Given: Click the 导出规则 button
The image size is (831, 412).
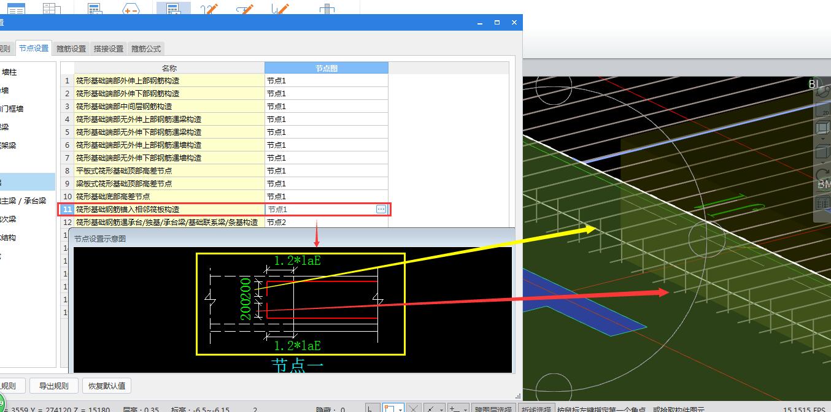Looking at the screenshot, I should pos(53,386).
